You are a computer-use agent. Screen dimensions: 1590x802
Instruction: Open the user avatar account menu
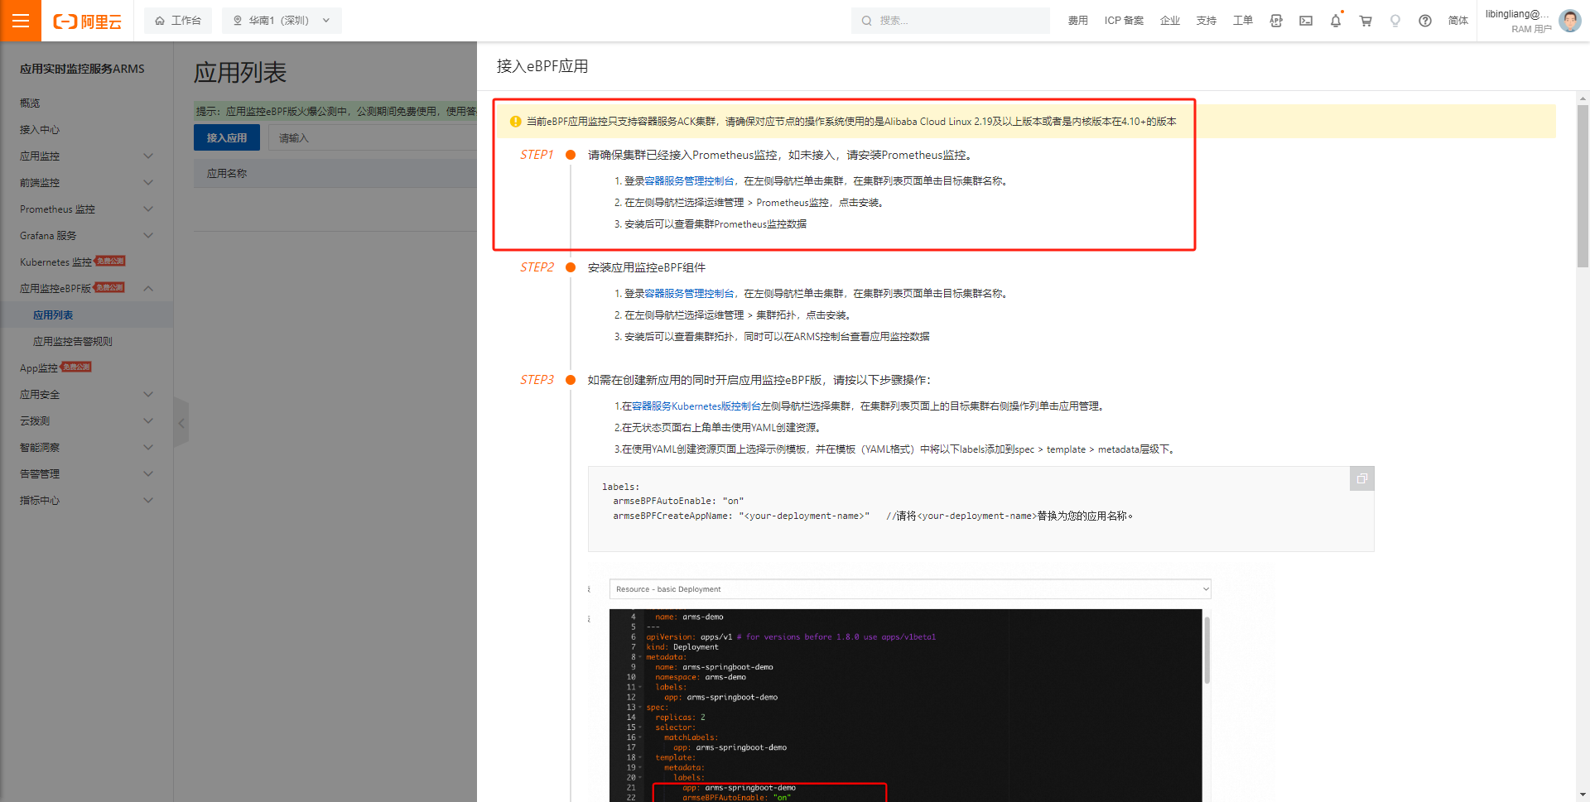[1569, 21]
